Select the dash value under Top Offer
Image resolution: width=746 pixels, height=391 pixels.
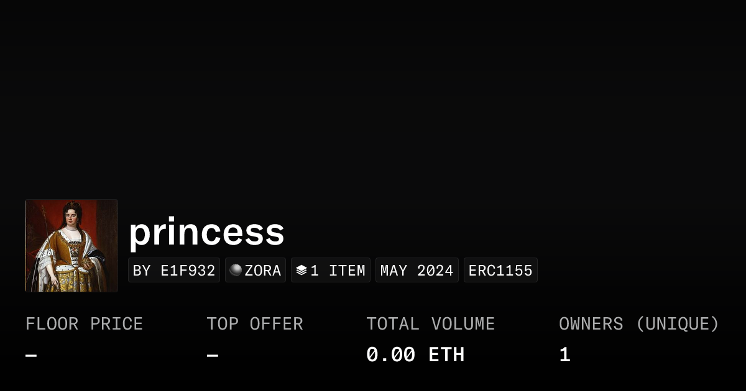213,356
